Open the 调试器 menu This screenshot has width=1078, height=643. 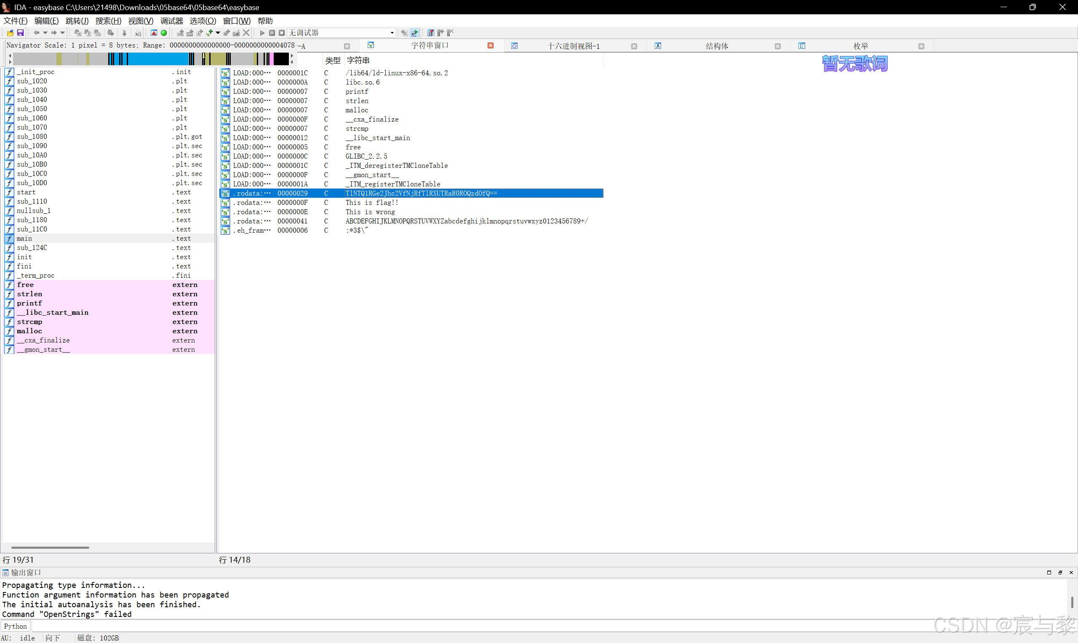click(x=172, y=21)
